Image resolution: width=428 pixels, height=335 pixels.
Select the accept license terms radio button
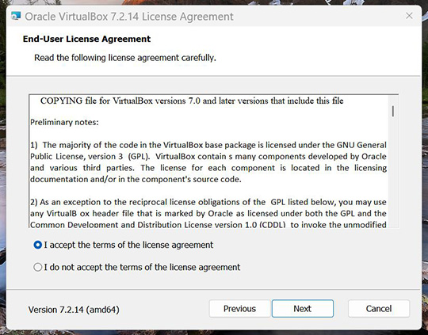[38, 245]
